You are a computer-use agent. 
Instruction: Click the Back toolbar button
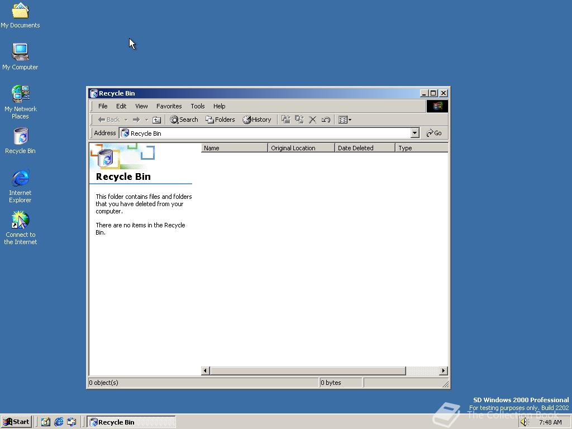tap(109, 120)
